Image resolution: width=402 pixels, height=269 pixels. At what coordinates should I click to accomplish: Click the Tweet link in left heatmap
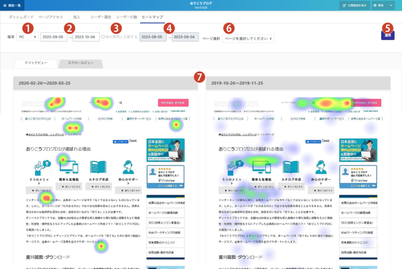coord(133,141)
